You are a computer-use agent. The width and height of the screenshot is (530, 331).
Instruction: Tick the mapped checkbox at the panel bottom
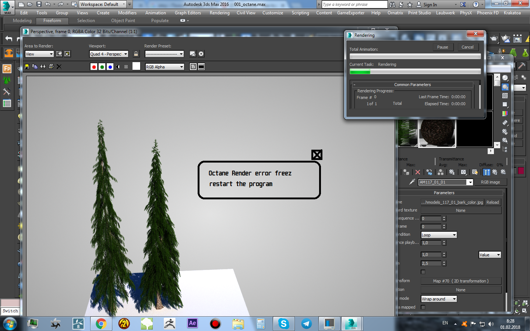coord(423,307)
